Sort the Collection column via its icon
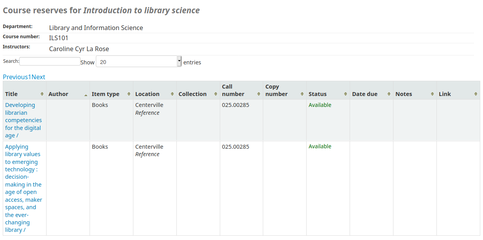483x240 pixels. [x=215, y=94]
